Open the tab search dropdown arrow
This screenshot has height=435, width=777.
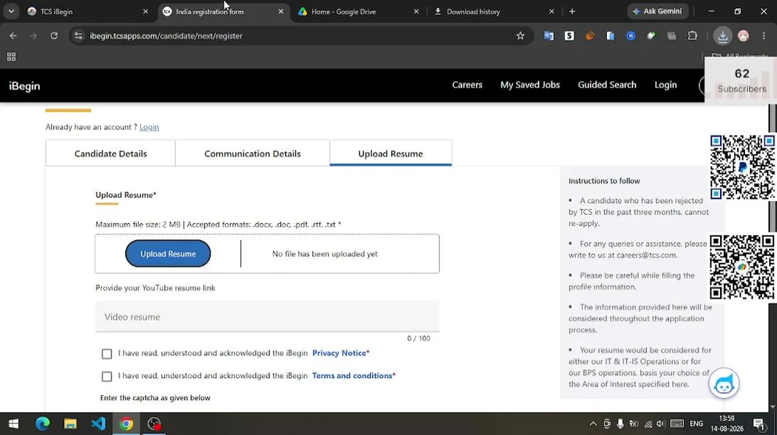(11, 11)
